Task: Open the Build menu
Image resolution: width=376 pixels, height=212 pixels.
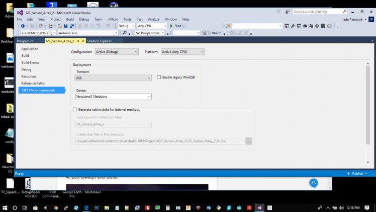Action: 70,19
